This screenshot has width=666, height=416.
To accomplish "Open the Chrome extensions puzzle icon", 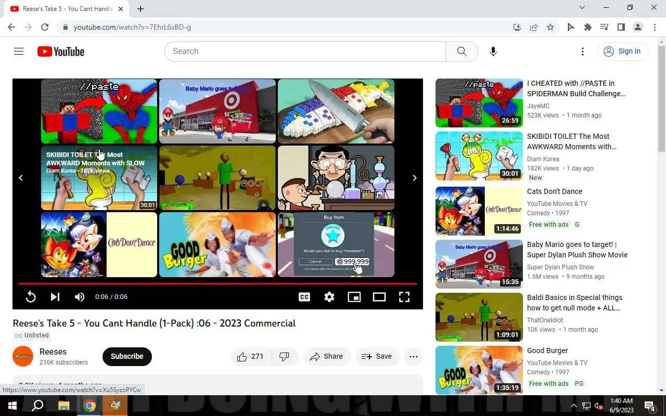I will (x=588, y=27).
